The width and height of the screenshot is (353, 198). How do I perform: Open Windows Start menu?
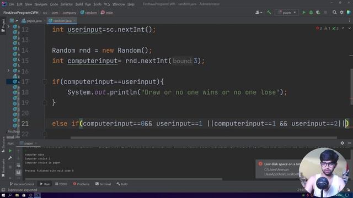point(3,195)
